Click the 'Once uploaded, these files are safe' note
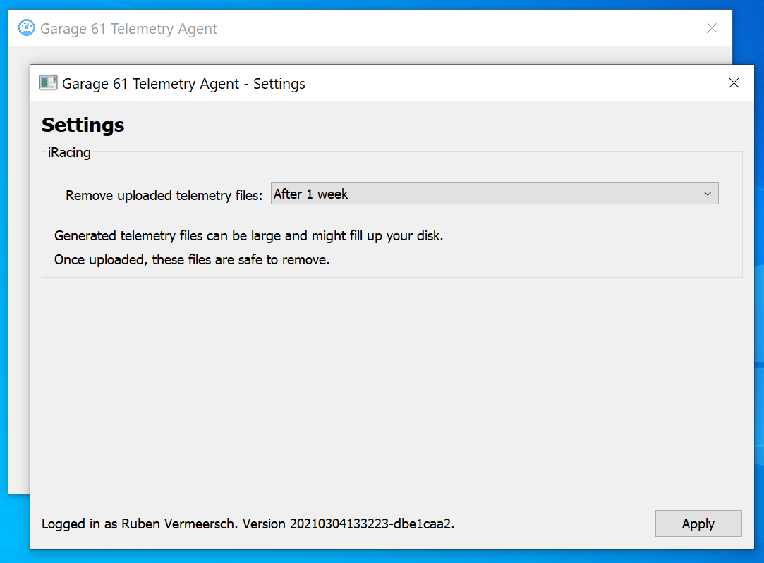This screenshot has height=563, width=764. click(x=192, y=259)
